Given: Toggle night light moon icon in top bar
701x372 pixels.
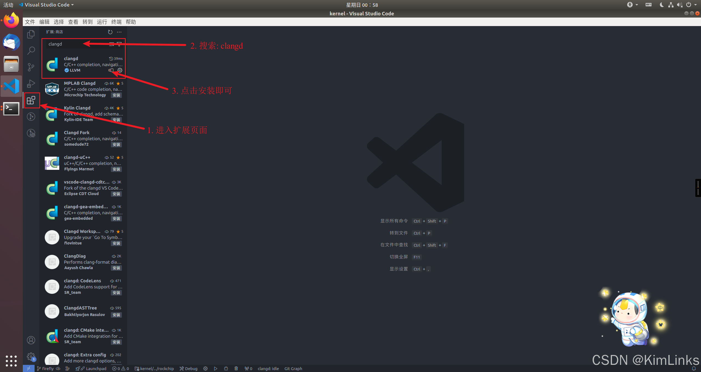Looking at the screenshot, I should tap(661, 5).
